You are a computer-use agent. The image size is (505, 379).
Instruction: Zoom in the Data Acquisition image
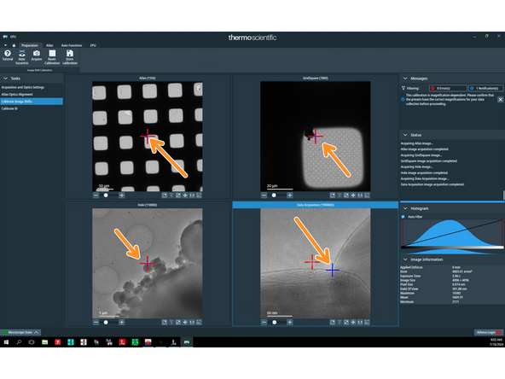pyautogui.click(x=290, y=323)
